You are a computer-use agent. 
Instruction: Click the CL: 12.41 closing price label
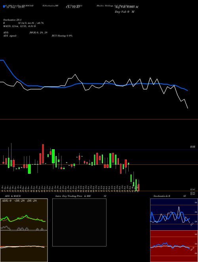(73, 7)
